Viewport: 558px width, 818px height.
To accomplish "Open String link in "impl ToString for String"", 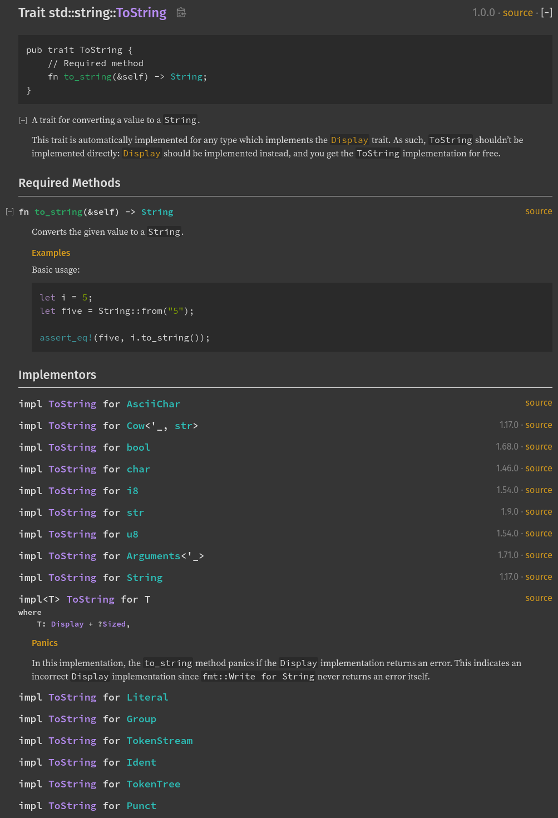I will 145,578.
